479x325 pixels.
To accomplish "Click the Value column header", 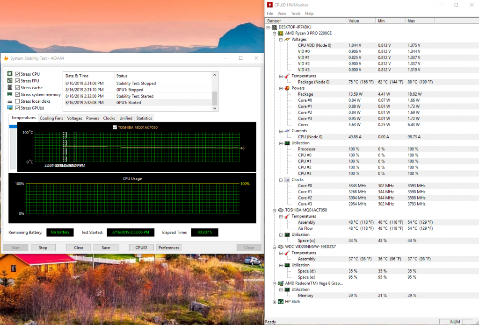I will pyautogui.click(x=361, y=21).
